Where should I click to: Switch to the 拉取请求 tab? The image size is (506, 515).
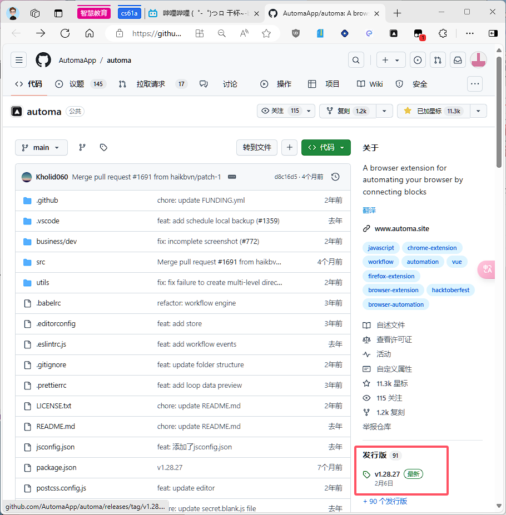tap(153, 84)
